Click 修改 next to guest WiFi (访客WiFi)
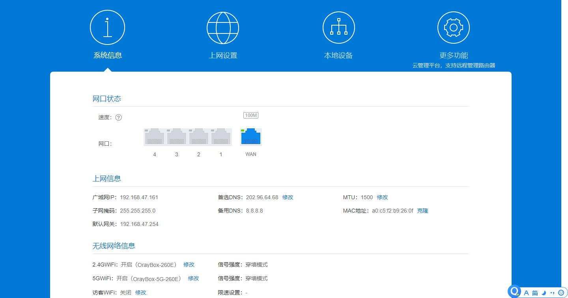Image resolution: width=568 pixels, height=298 pixels. pos(140,292)
